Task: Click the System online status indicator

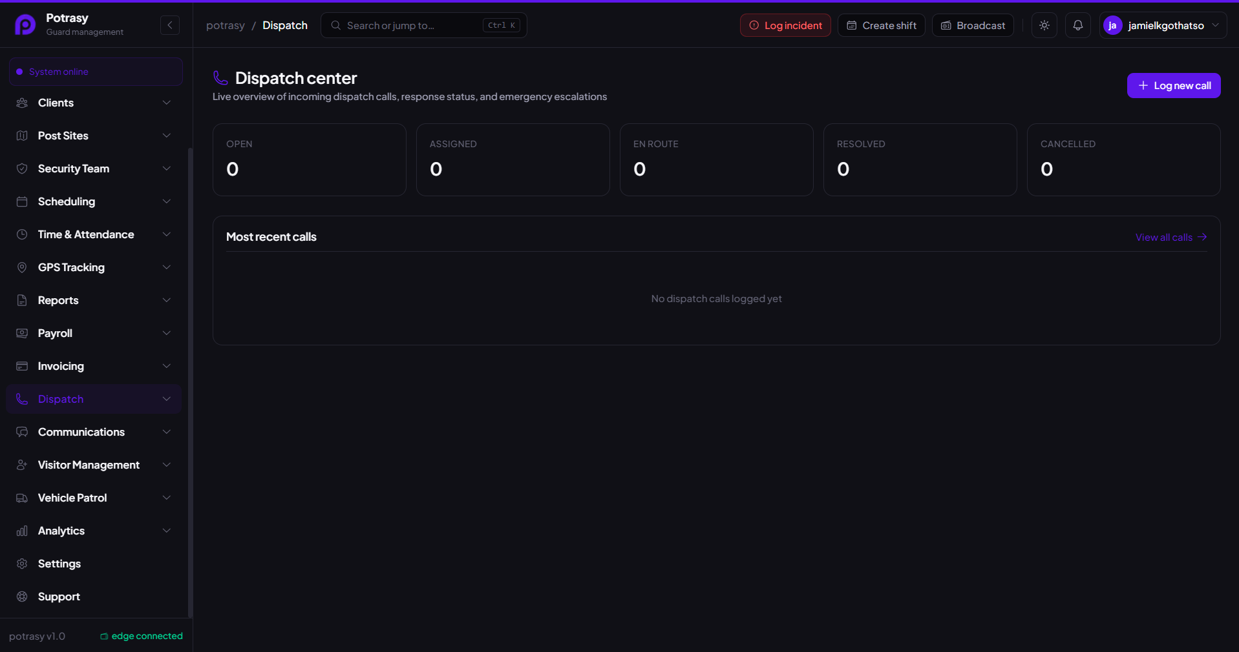Action: coord(96,72)
